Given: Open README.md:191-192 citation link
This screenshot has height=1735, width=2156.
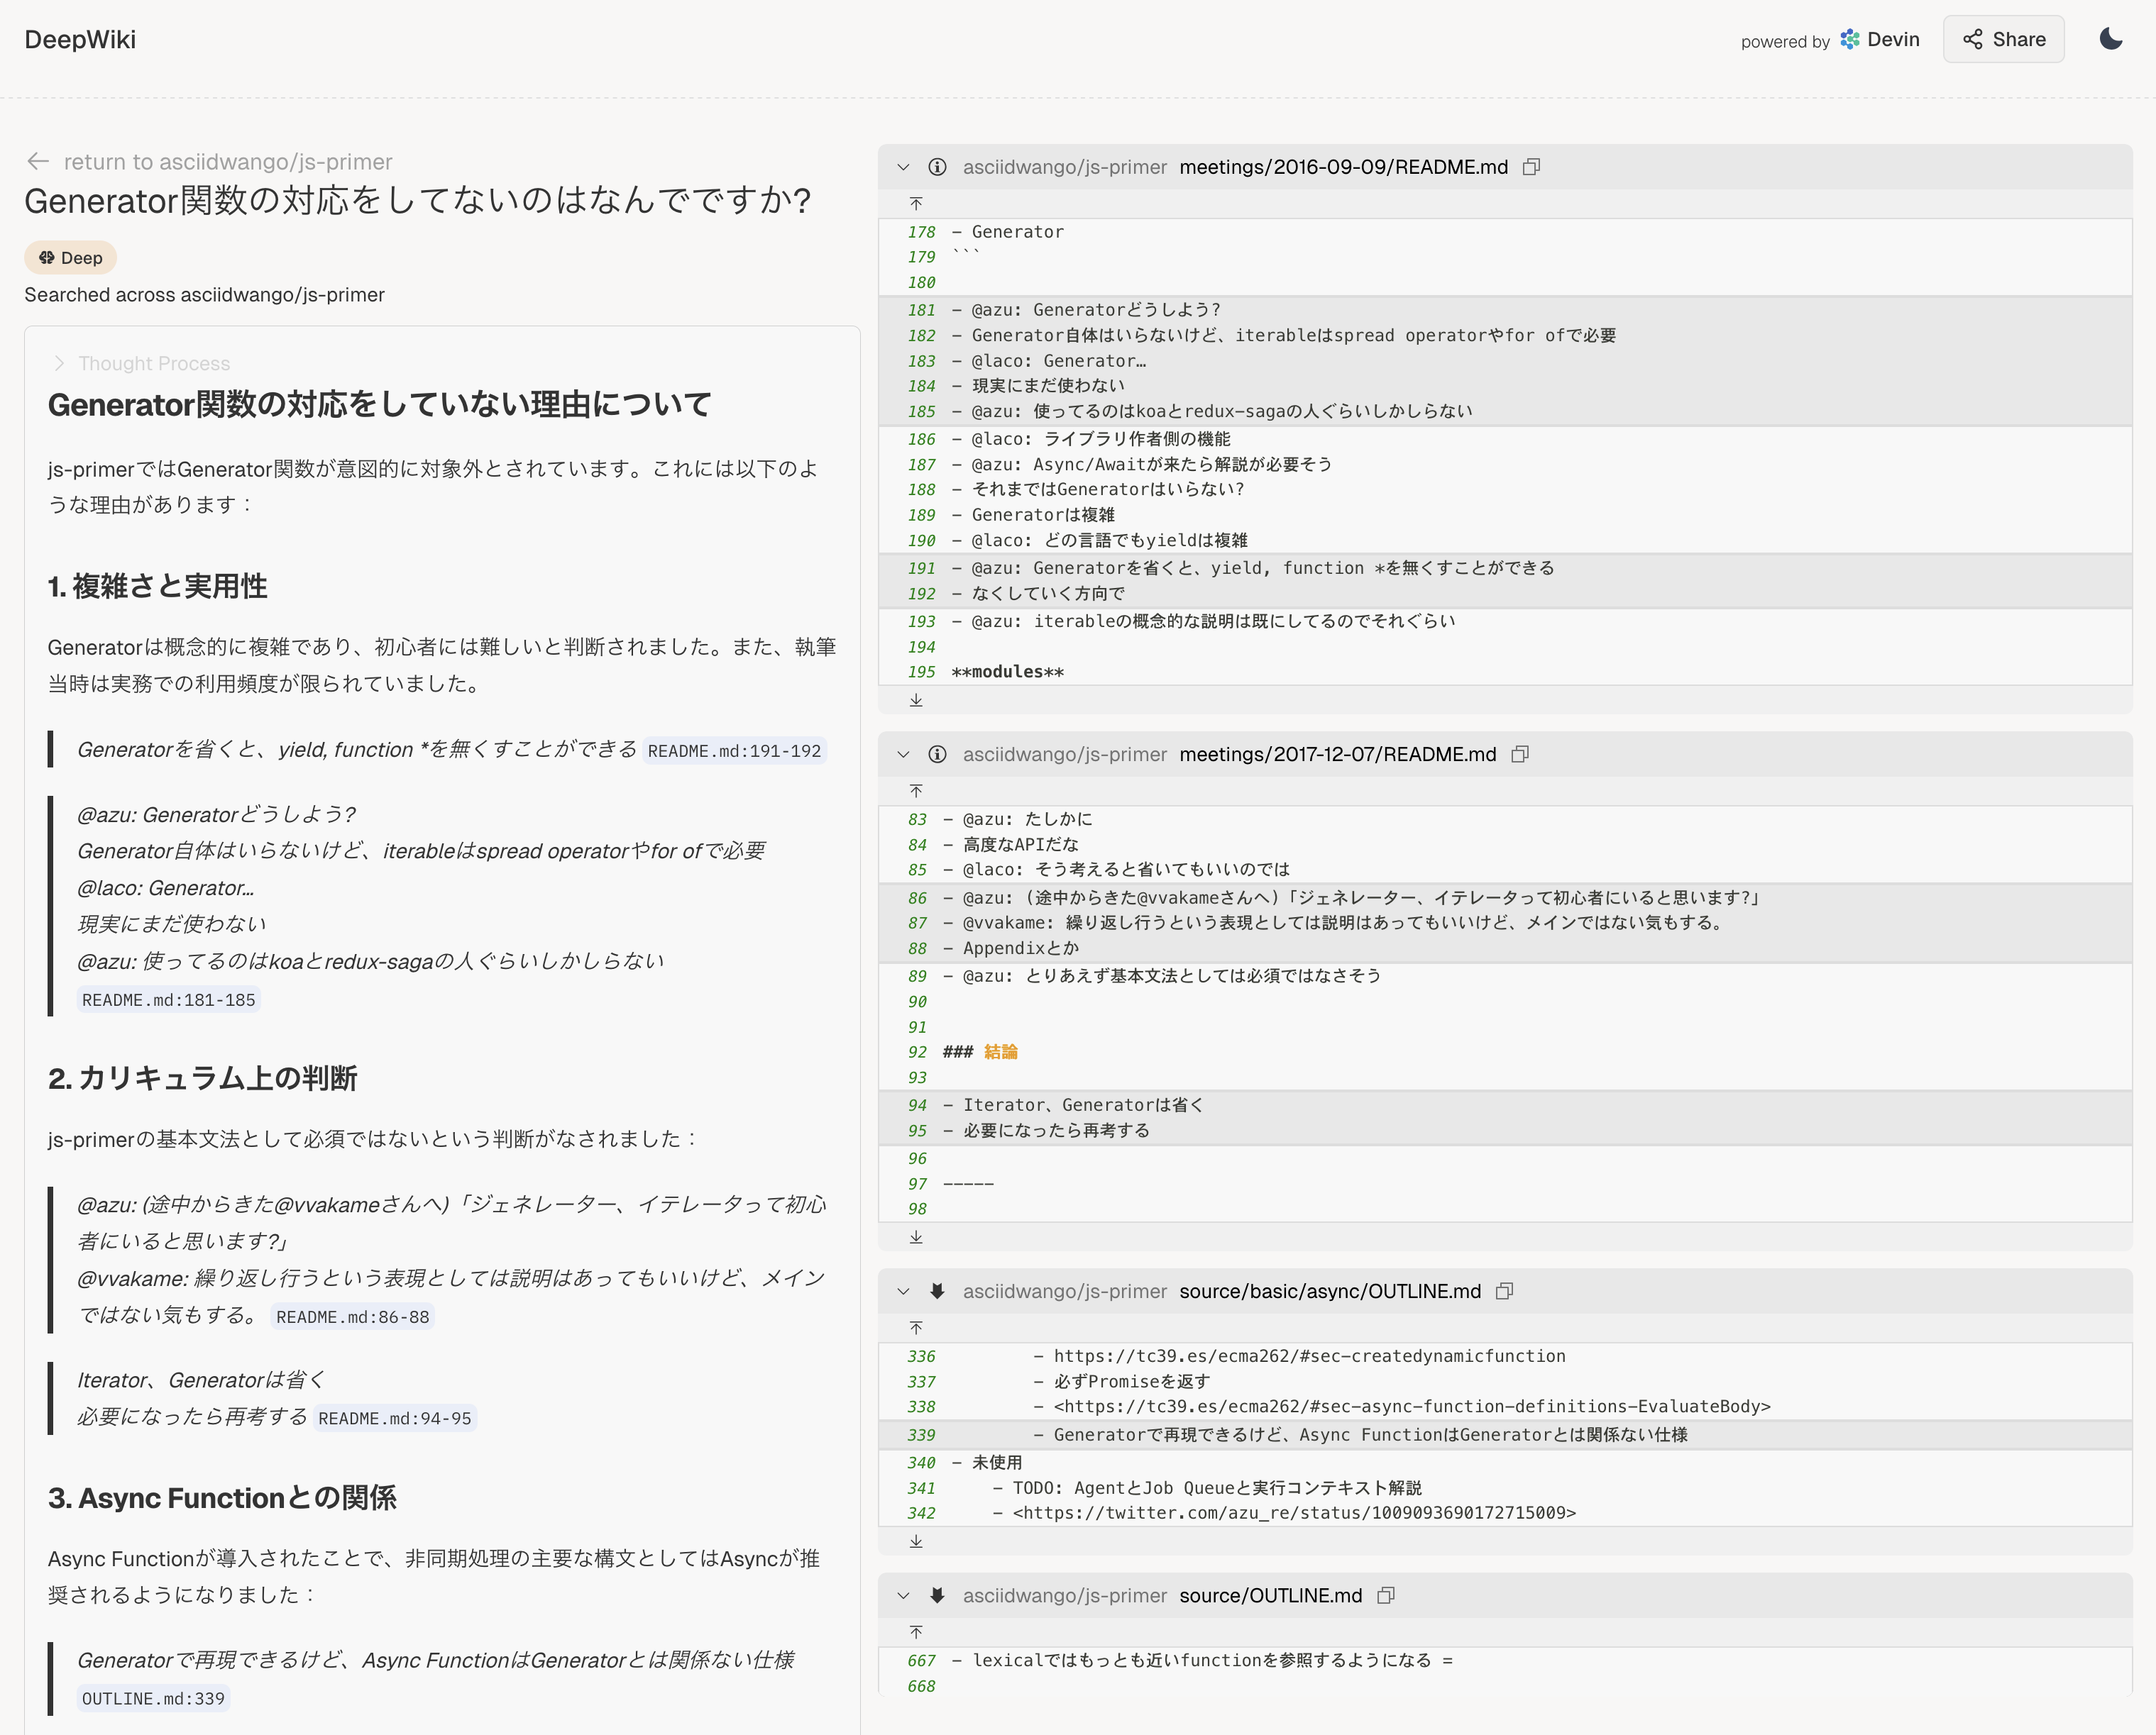Looking at the screenshot, I should tap(734, 750).
